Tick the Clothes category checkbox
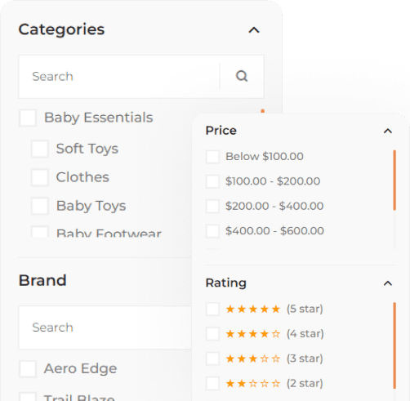This screenshot has width=410, height=401. (40, 177)
